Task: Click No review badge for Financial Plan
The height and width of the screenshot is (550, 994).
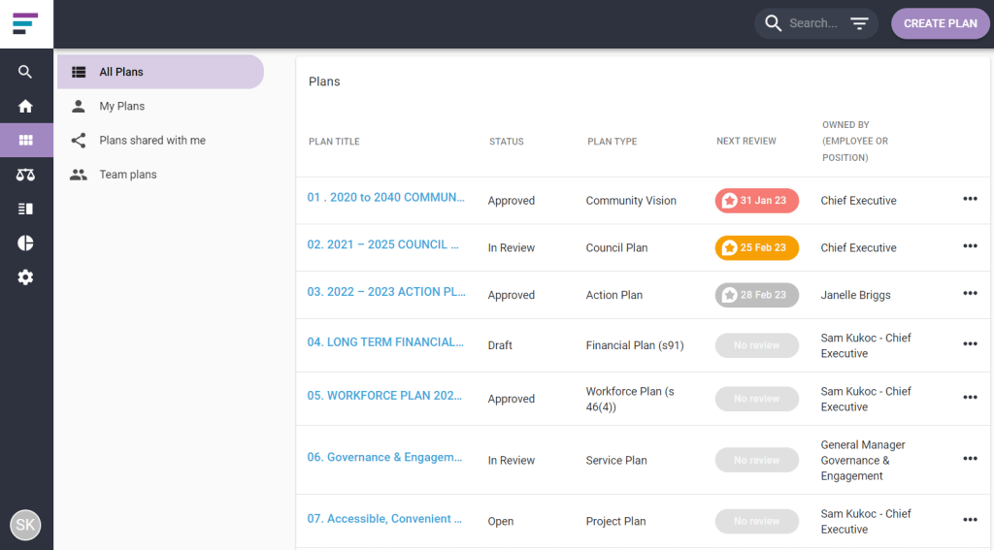Action: point(757,345)
